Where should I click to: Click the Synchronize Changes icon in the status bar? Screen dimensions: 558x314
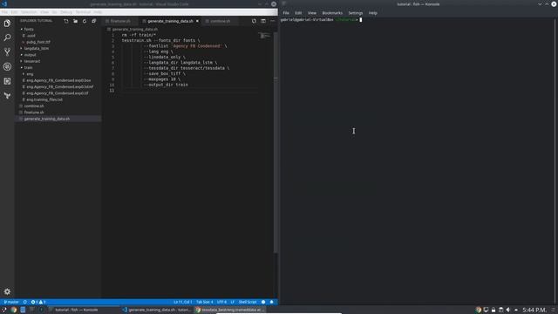(25, 302)
